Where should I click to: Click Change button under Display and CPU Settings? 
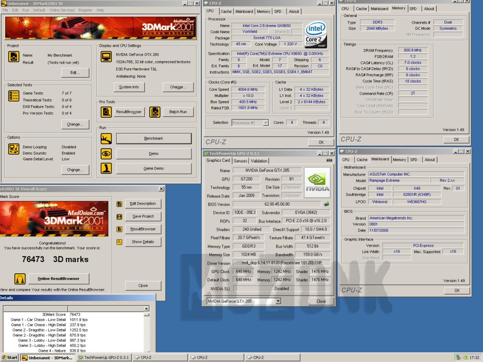178,87
